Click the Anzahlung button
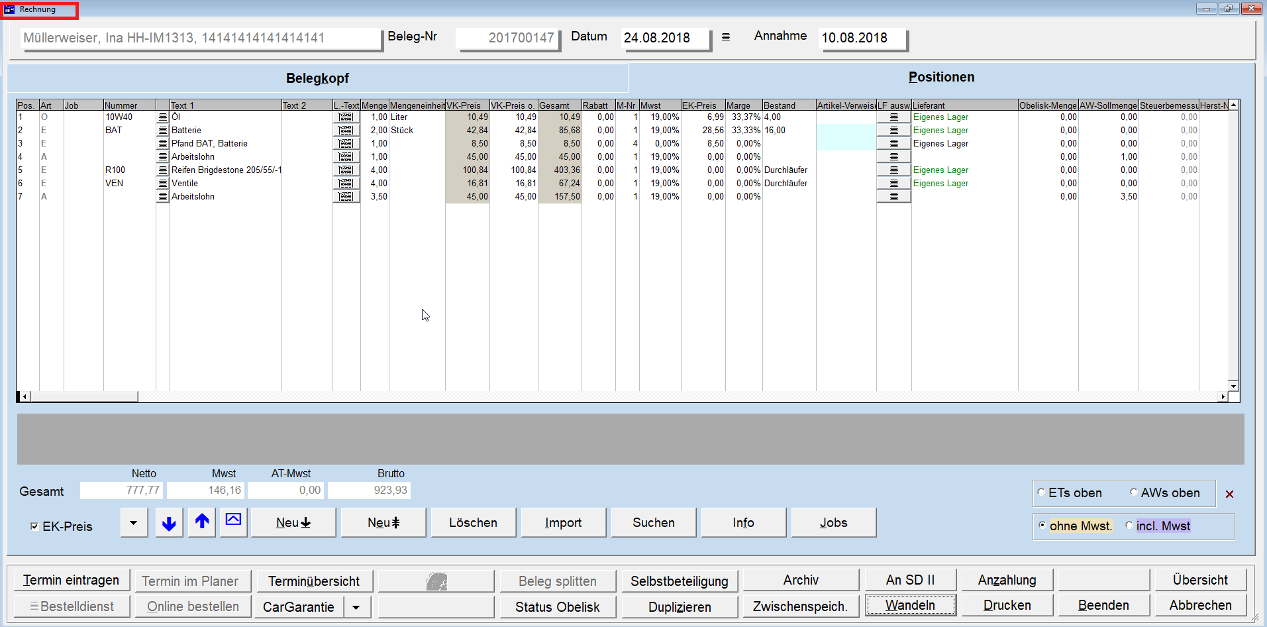The image size is (1267, 627). click(1007, 580)
